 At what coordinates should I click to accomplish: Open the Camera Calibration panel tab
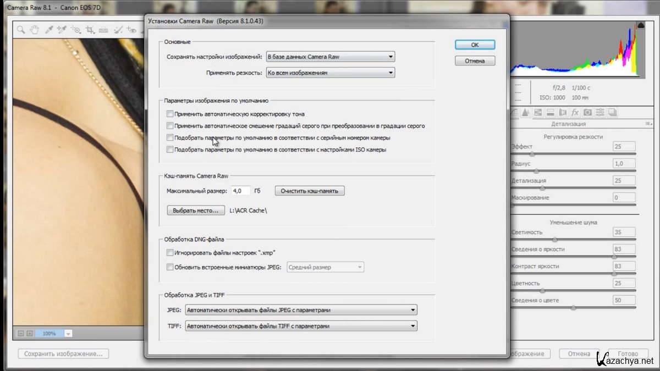tap(587, 112)
